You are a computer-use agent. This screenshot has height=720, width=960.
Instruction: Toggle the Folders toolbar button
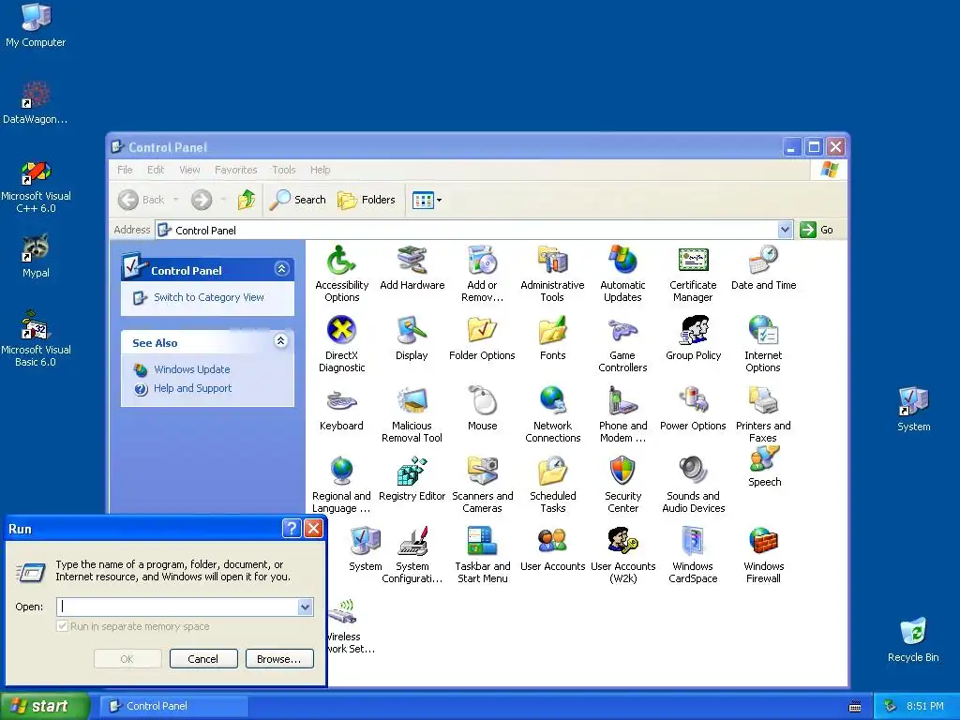(367, 200)
